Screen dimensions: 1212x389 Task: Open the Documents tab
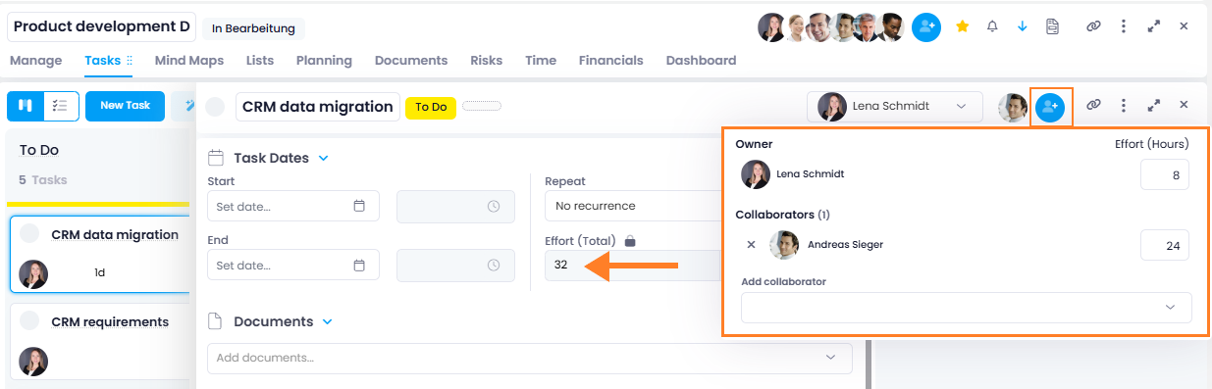coord(411,61)
